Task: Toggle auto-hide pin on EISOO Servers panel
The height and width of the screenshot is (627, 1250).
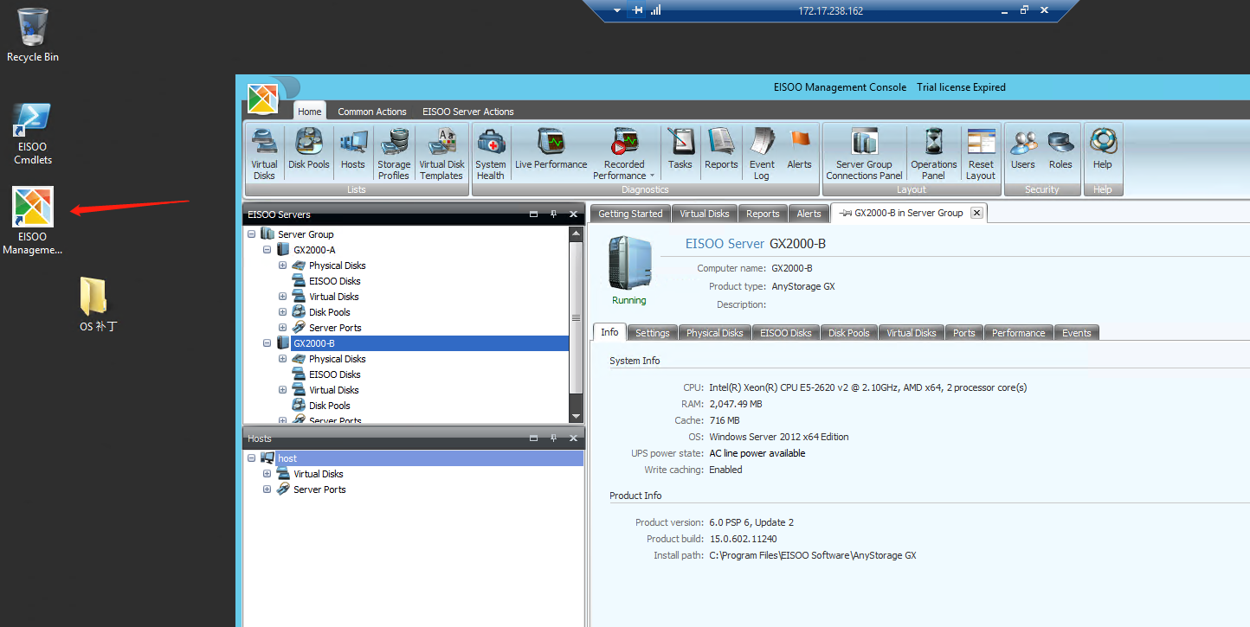Action: (553, 214)
